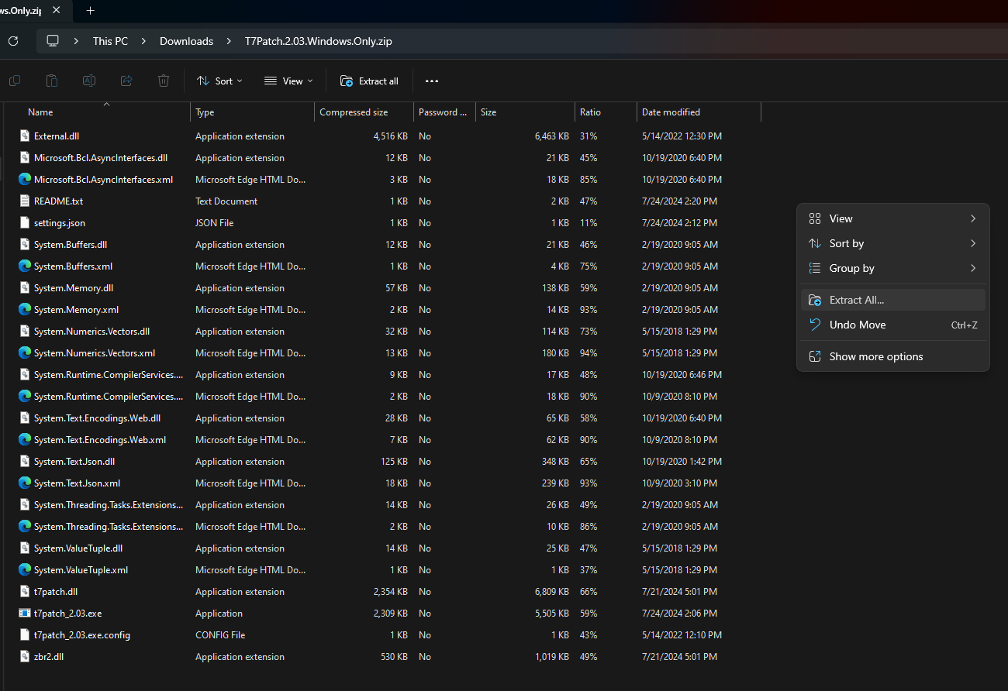1008x691 pixels.
Task: Open the Sort by submenu in context menu
Action: click(x=892, y=243)
